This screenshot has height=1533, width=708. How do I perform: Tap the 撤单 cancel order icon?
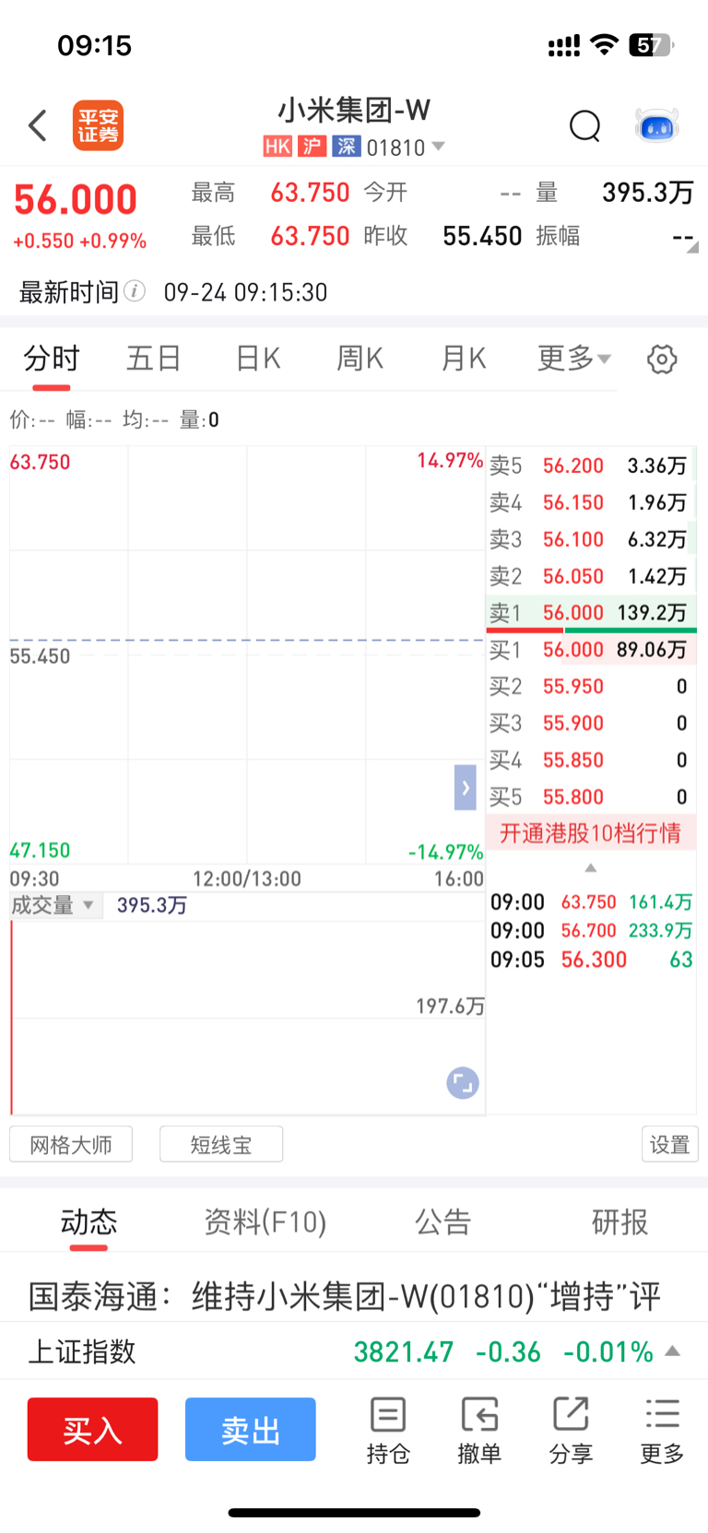click(x=479, y=1430)
